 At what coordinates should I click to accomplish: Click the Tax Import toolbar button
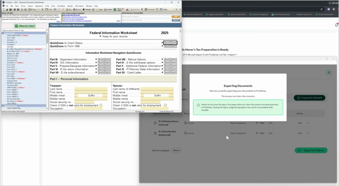pyautogui.click(x=150, y=10)
